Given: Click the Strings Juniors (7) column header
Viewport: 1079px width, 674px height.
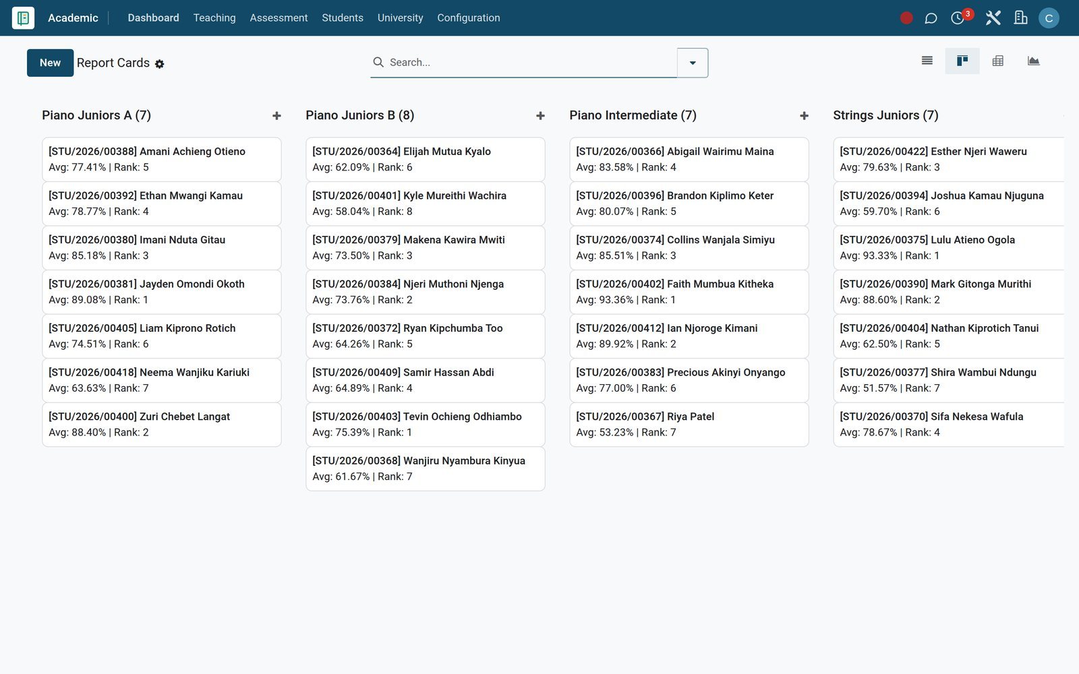Looking at the screenshot, I should (885, 115).
